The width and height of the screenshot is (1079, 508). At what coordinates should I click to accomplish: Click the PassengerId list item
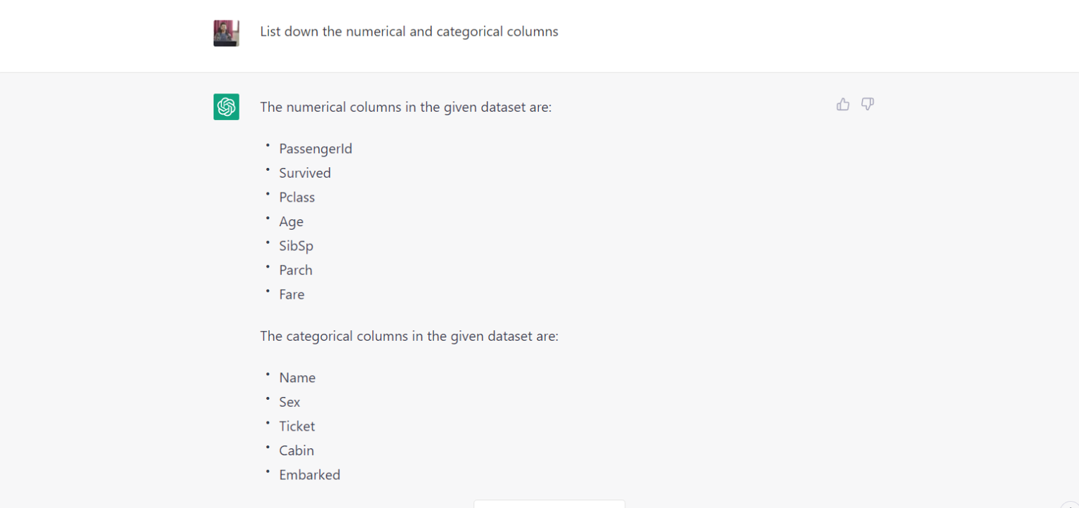(315, 149)
